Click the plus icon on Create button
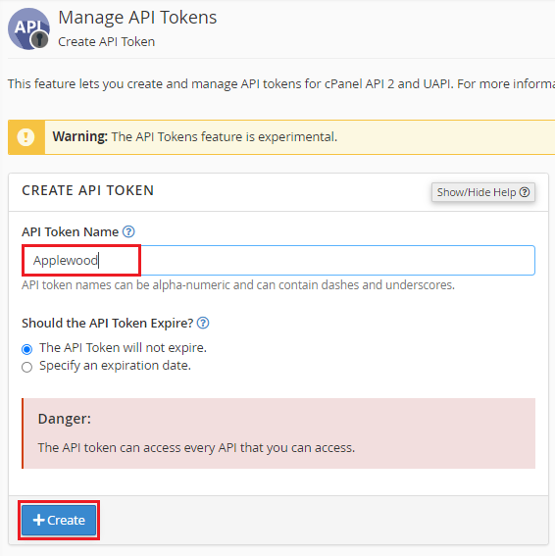The height and width of the screenshot is (556, 555). click(x=38, y=520)
